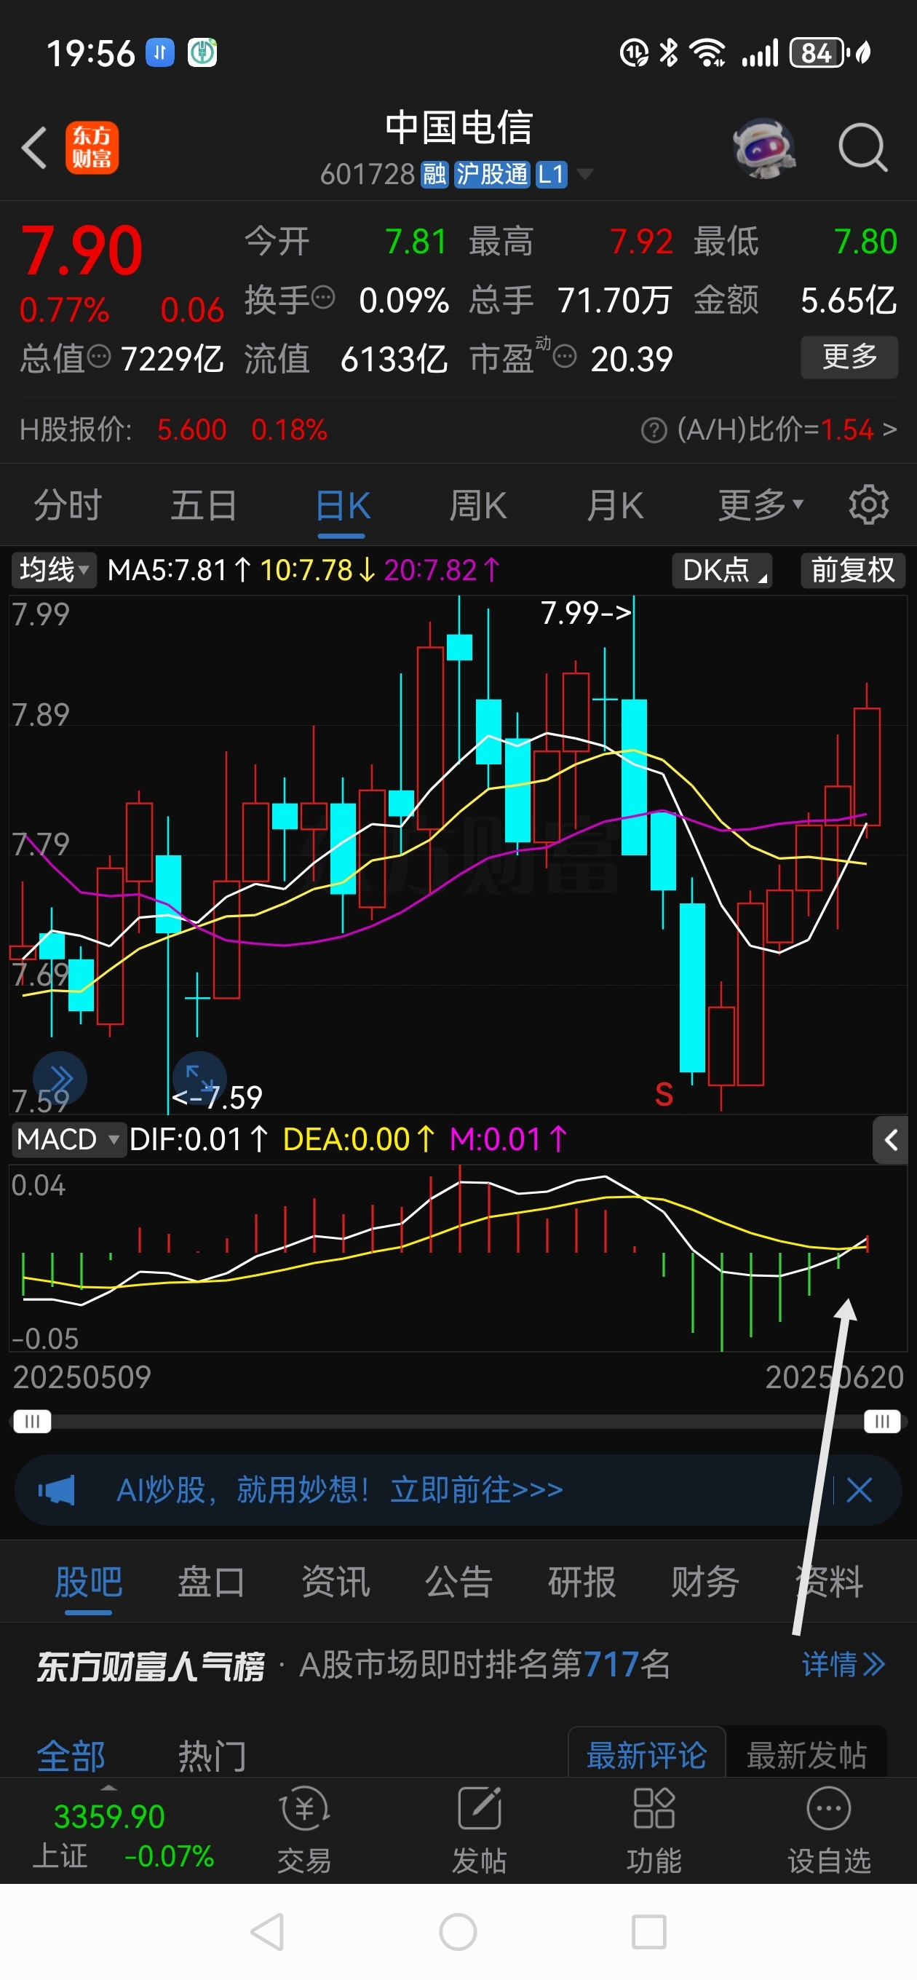Screen dimensions: 917x1980
Task: Open the 更多 chart period dropdown
Action: coord(761,505)
